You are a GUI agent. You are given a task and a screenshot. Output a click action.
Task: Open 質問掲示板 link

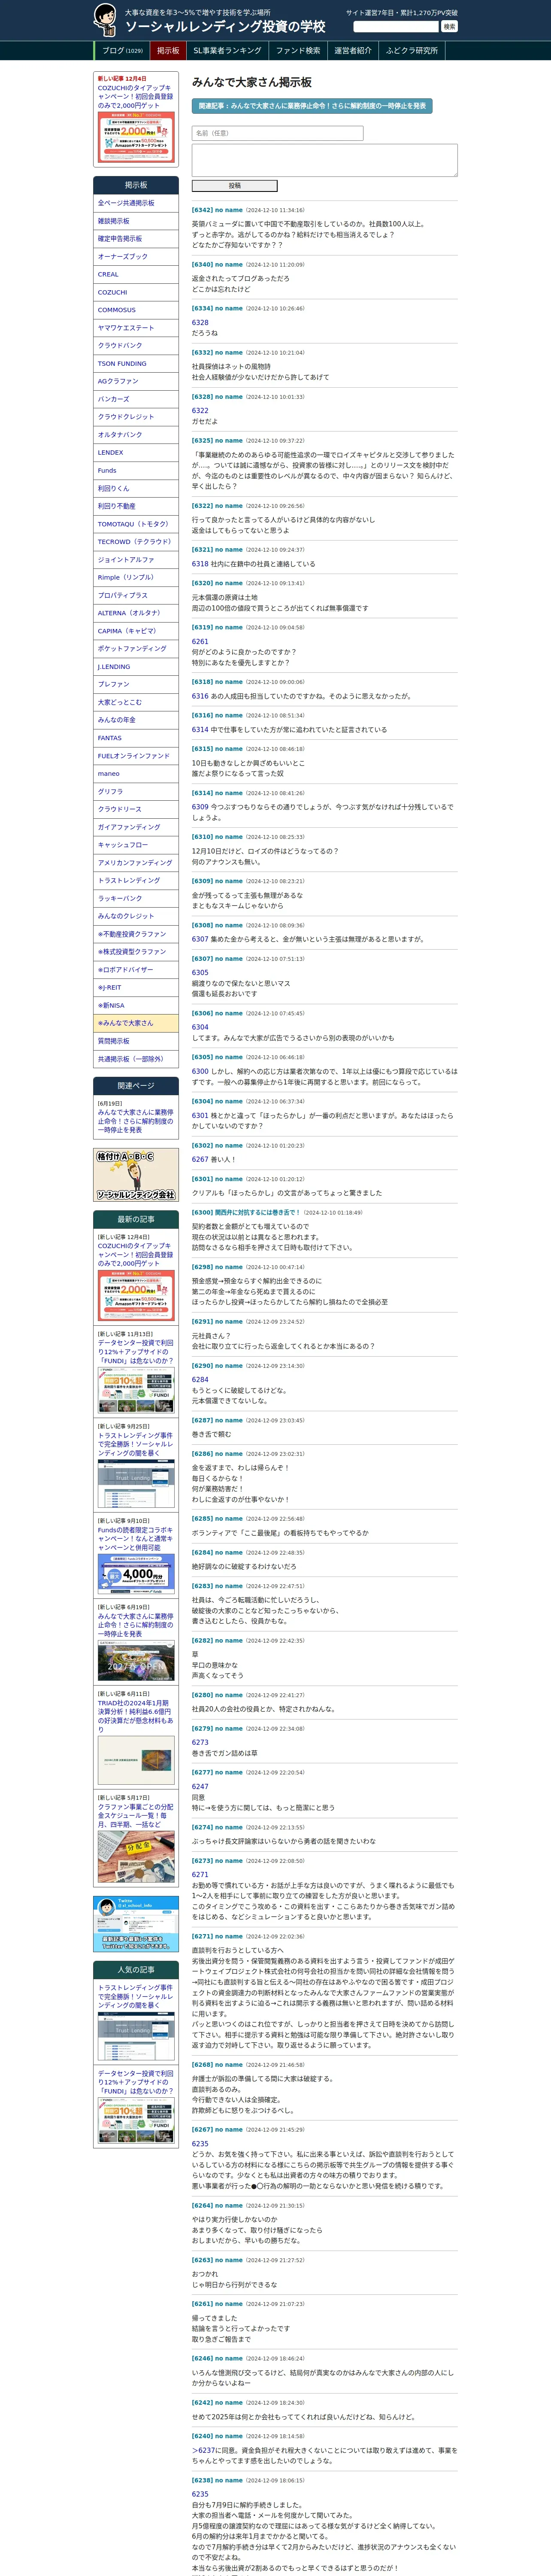(136, 1041)
